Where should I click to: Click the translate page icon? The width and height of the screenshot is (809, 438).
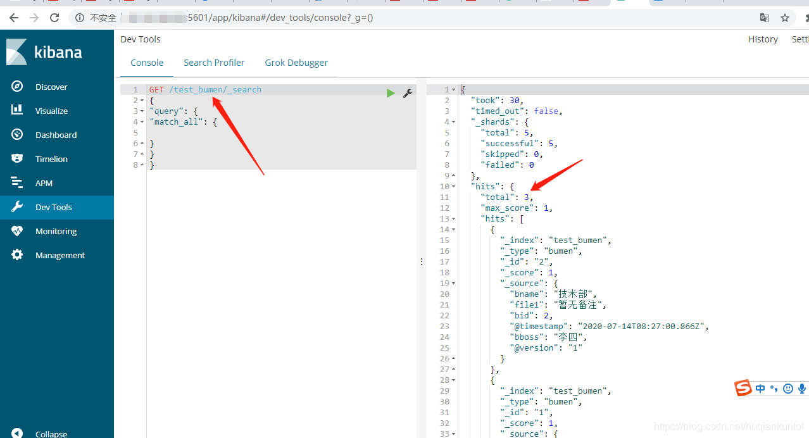765,18
